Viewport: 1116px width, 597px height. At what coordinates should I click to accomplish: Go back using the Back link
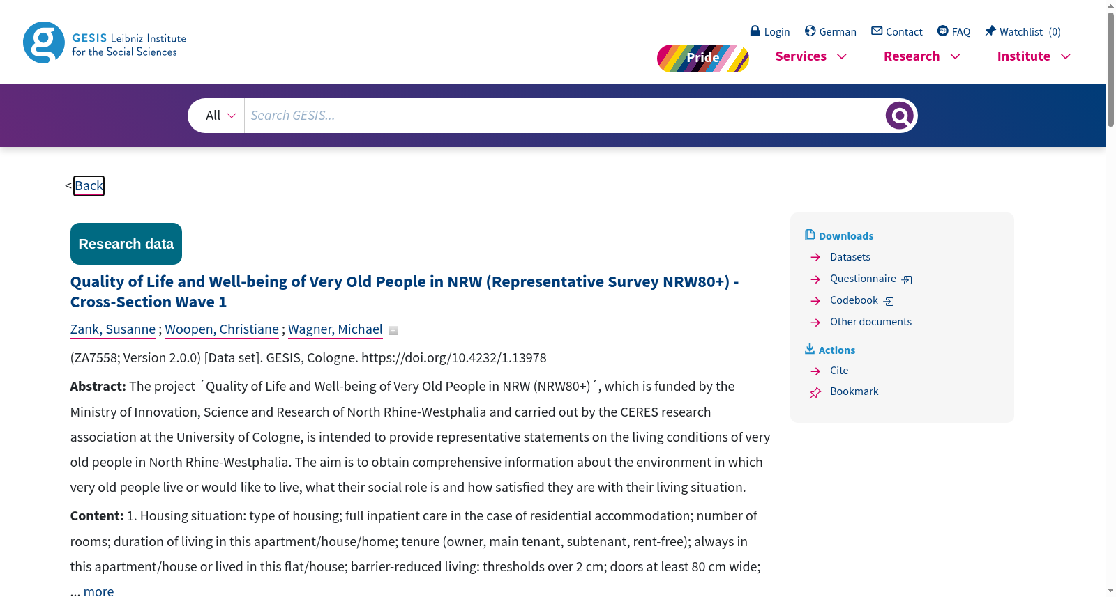[89, 186]
